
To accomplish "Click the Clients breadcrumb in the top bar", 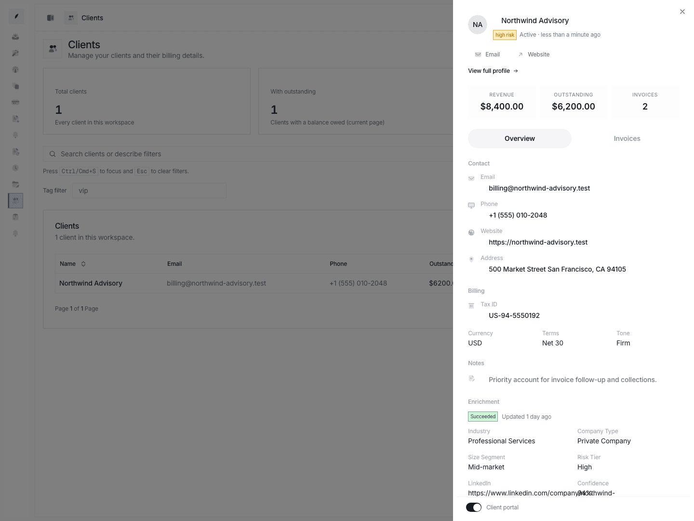I will point(92,18).
